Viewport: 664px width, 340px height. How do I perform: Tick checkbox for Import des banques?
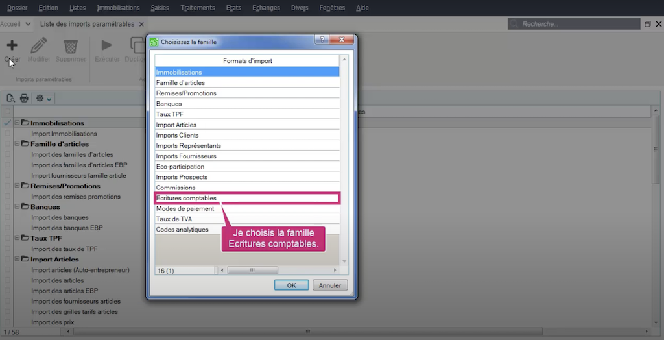(x=7, y=217)
